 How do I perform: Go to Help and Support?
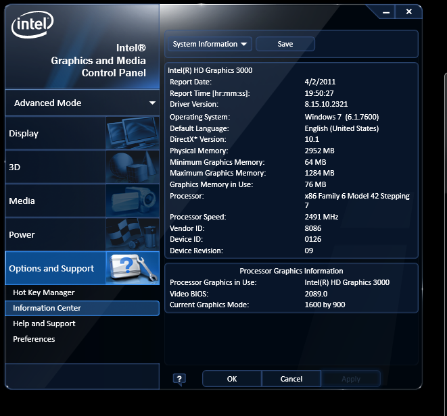pyautogui.click(x=44, y=323)
